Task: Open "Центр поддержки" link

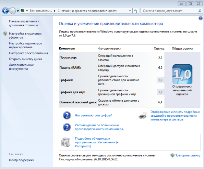Action: pos(22,160)
